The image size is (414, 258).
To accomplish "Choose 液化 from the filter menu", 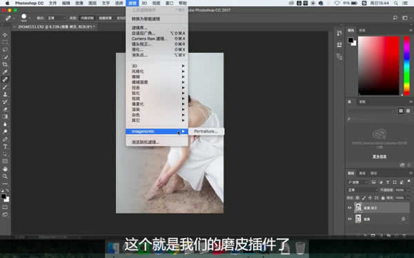I will pyautogui.click(x=157, y=50).
